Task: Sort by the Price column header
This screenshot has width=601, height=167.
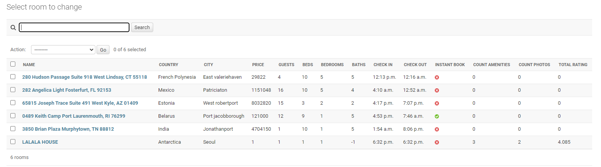Action: pos(258,65)
